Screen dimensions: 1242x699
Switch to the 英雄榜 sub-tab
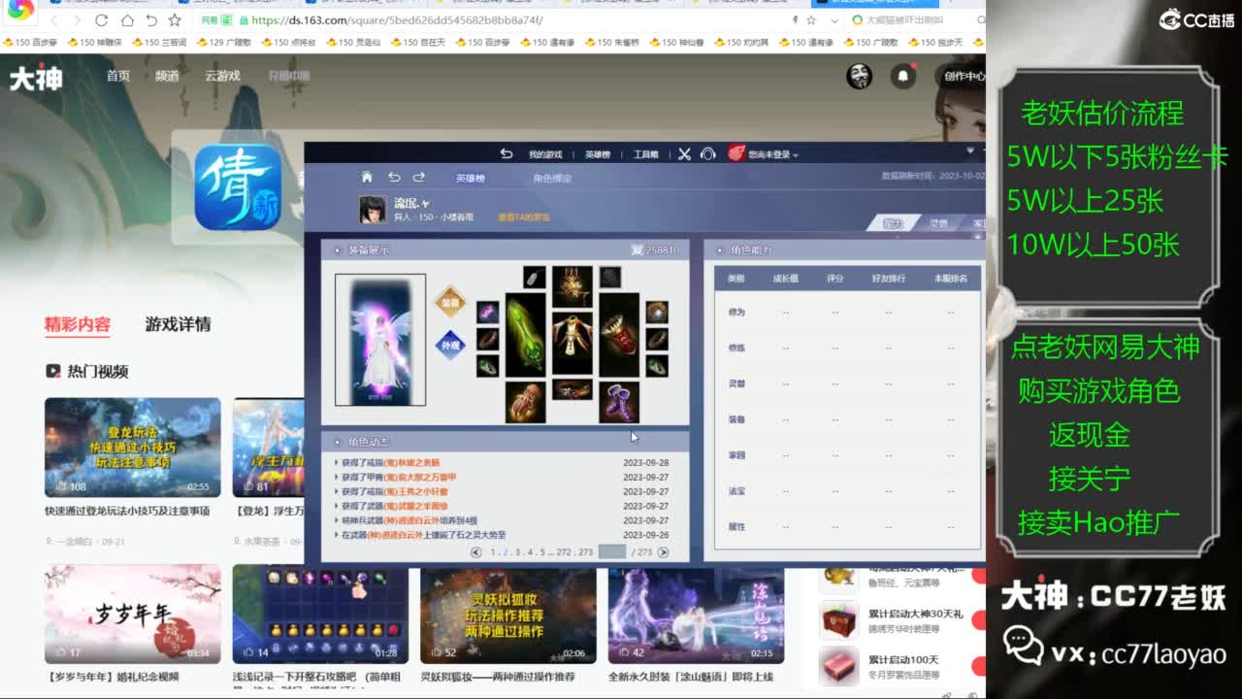pos(471,179)
